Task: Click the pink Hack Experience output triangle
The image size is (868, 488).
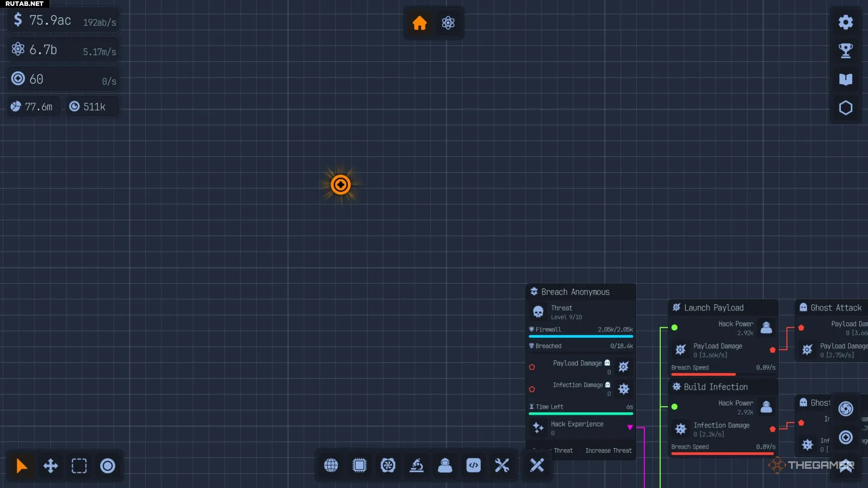Action: [x=630, y=427]
